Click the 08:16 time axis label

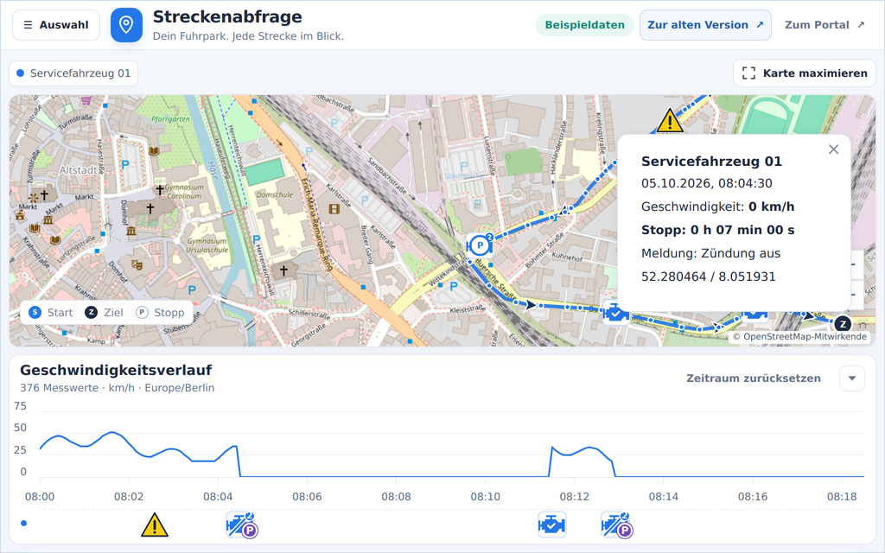point(753,497)
